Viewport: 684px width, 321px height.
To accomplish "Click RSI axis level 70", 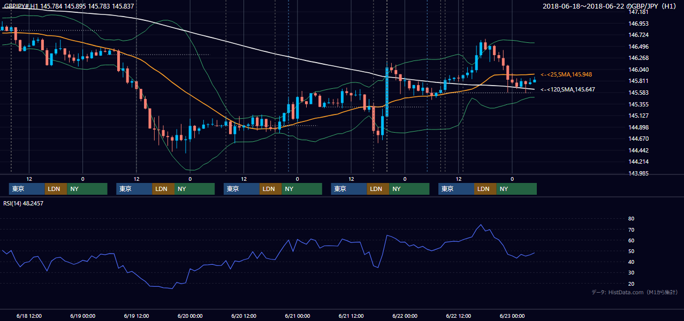I will click(x=631, y=230).
